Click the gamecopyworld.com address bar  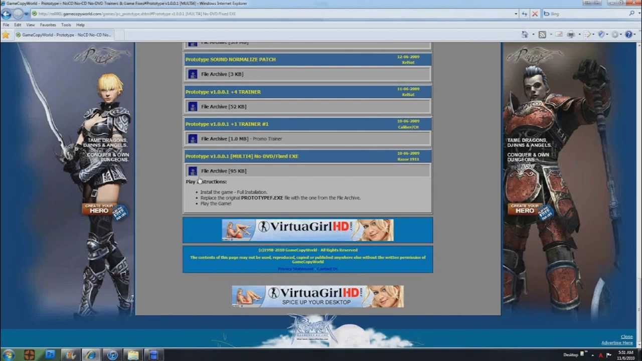point(273,14)
